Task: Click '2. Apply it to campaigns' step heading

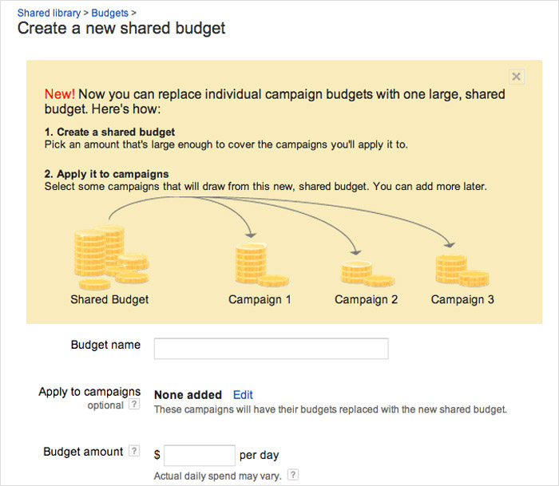Action: (106, 174)
